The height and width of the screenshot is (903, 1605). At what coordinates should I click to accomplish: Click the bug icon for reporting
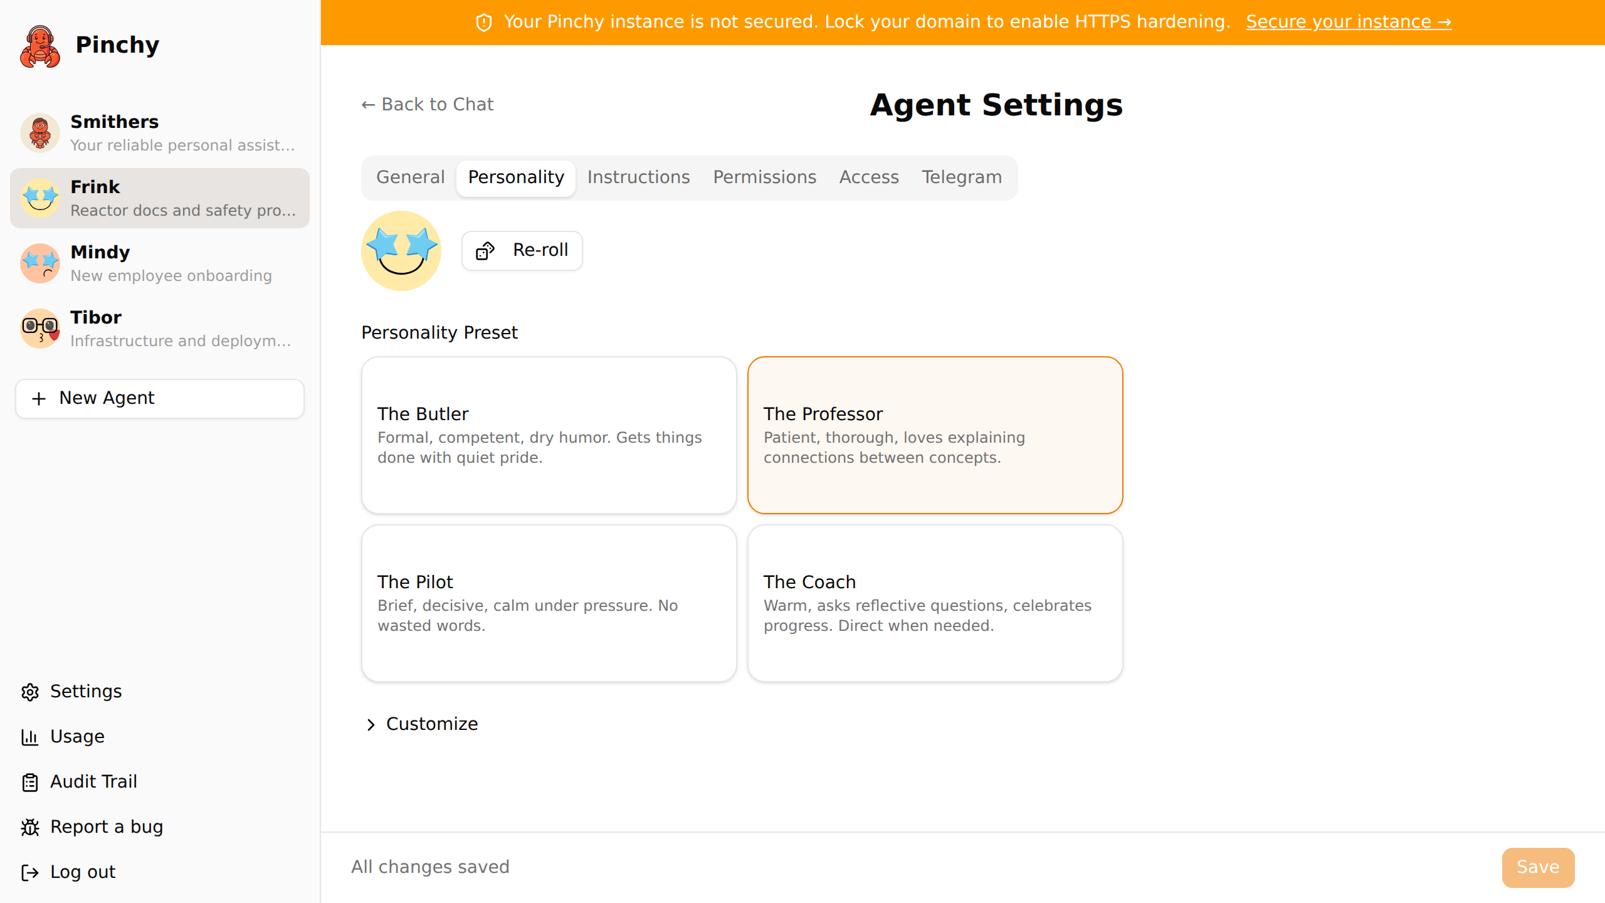click(x=30, y=827)
